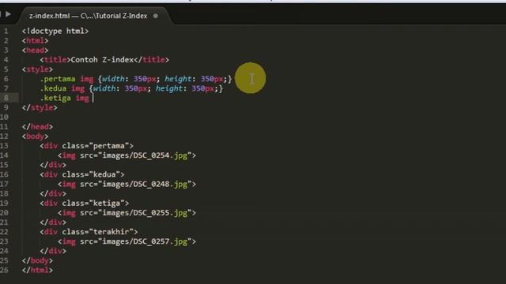
Task: Click the '.pertama img' selector
Action: [x=66, y=79]
